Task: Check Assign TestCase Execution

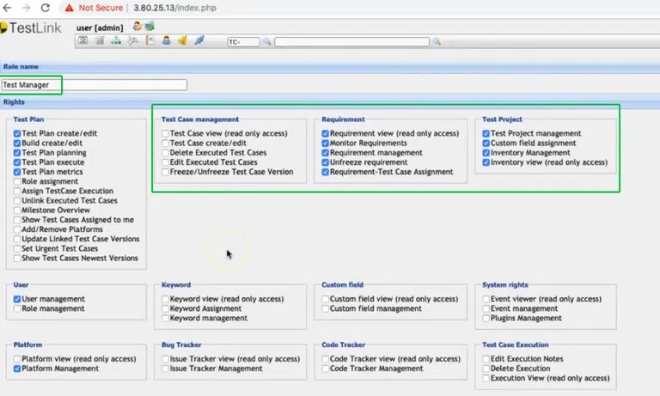Action: tap(17, 191)
